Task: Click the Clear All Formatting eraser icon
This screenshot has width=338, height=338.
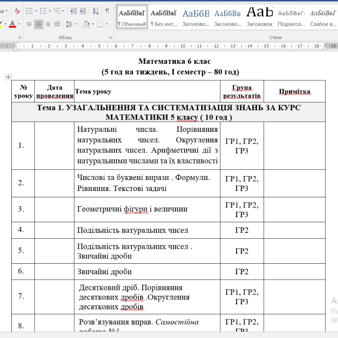Action: tap(17, 11)
